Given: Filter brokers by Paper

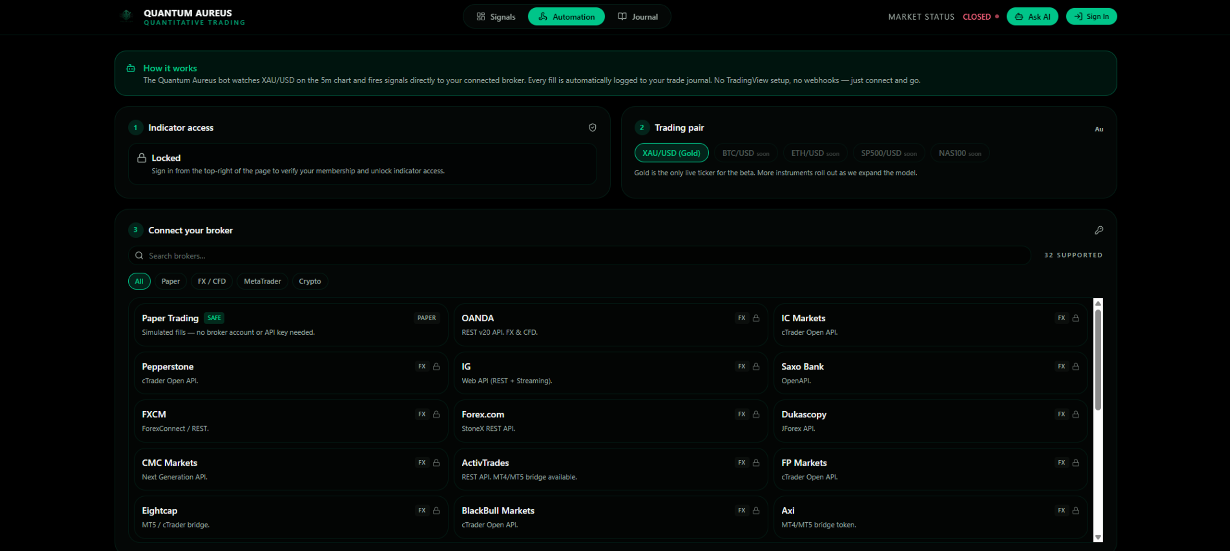Looking at the screenshot, I should (171, 282).
